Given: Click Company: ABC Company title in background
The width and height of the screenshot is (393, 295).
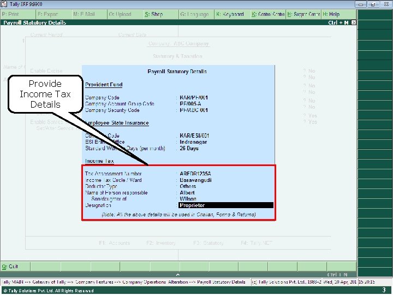Looking at the screenshot, I should click(x=178, y=44).
